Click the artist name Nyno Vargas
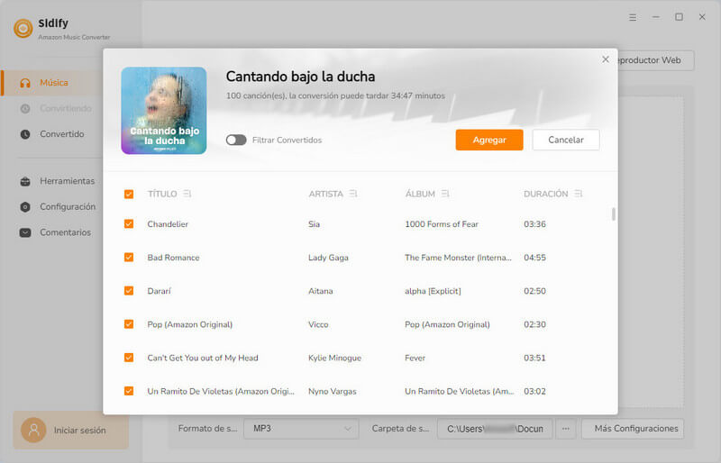Viewport: 721px width, 463px height. [333, 392]
